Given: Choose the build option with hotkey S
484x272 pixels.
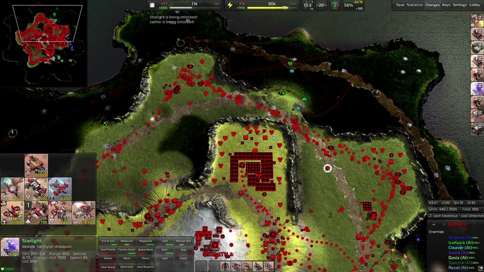Looking at the screenshot, I should click(36, 189).
